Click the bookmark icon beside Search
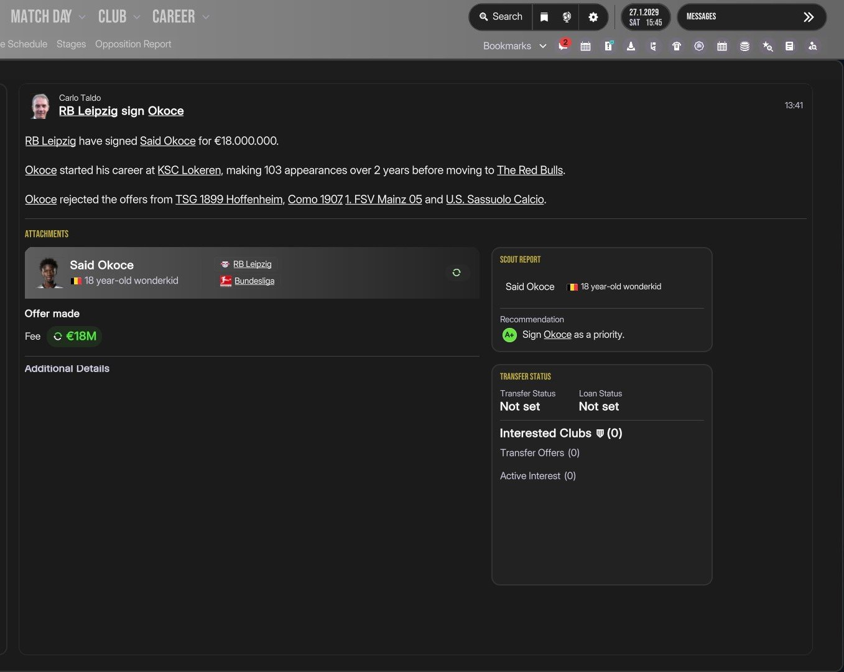This screenshot has height=672, width=844. tap(544, 17)
